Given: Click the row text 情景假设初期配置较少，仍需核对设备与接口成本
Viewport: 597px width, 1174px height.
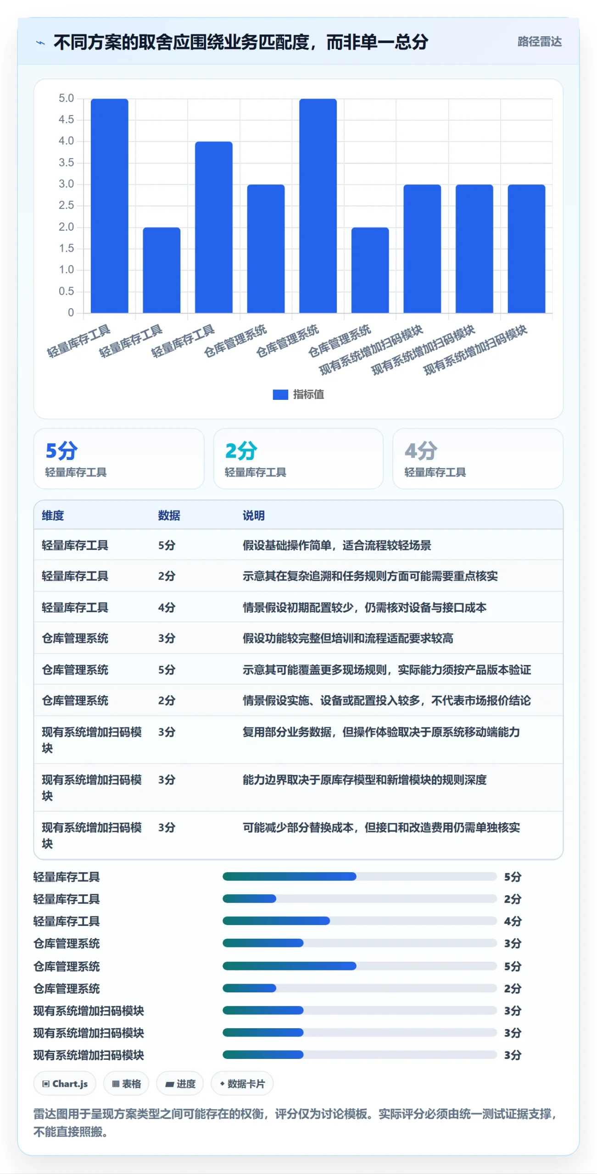Looking at the screenshot, I should 364,608.
